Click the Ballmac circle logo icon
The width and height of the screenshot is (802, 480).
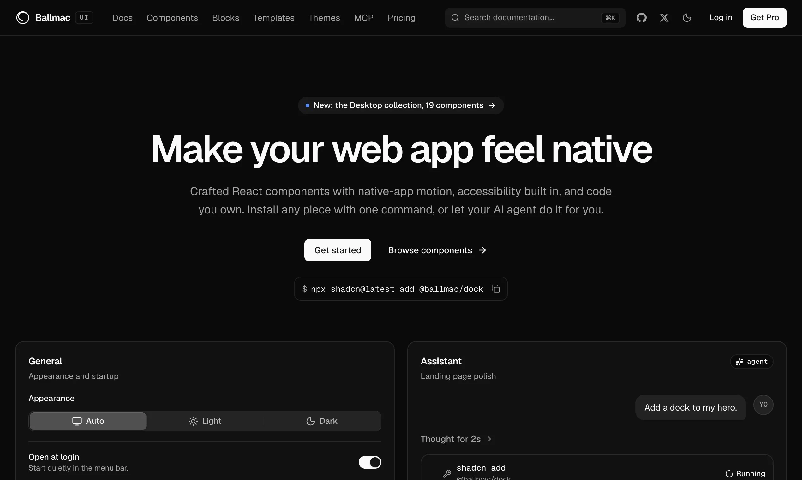(23, 17)
